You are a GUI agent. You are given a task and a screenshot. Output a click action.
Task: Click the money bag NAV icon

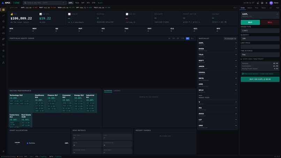coord(12,14)
